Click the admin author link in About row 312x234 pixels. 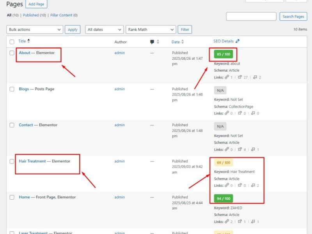(x=120, y=53)
